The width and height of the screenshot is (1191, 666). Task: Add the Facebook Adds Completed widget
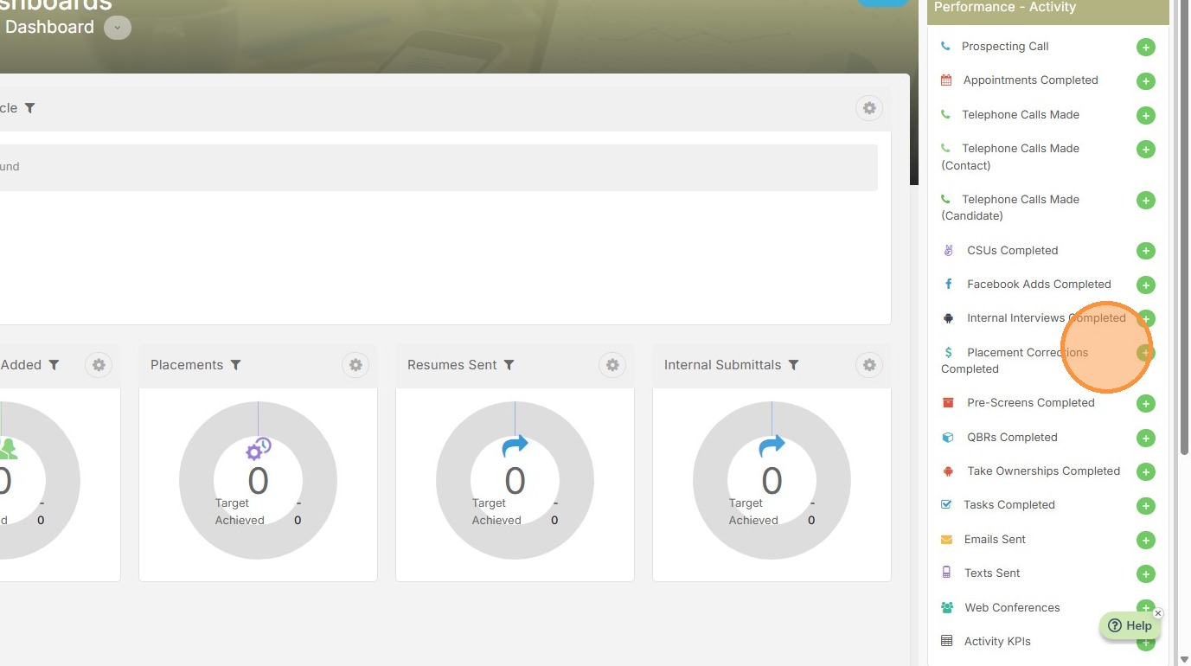pyautogui.click(x=1145, y=285)
